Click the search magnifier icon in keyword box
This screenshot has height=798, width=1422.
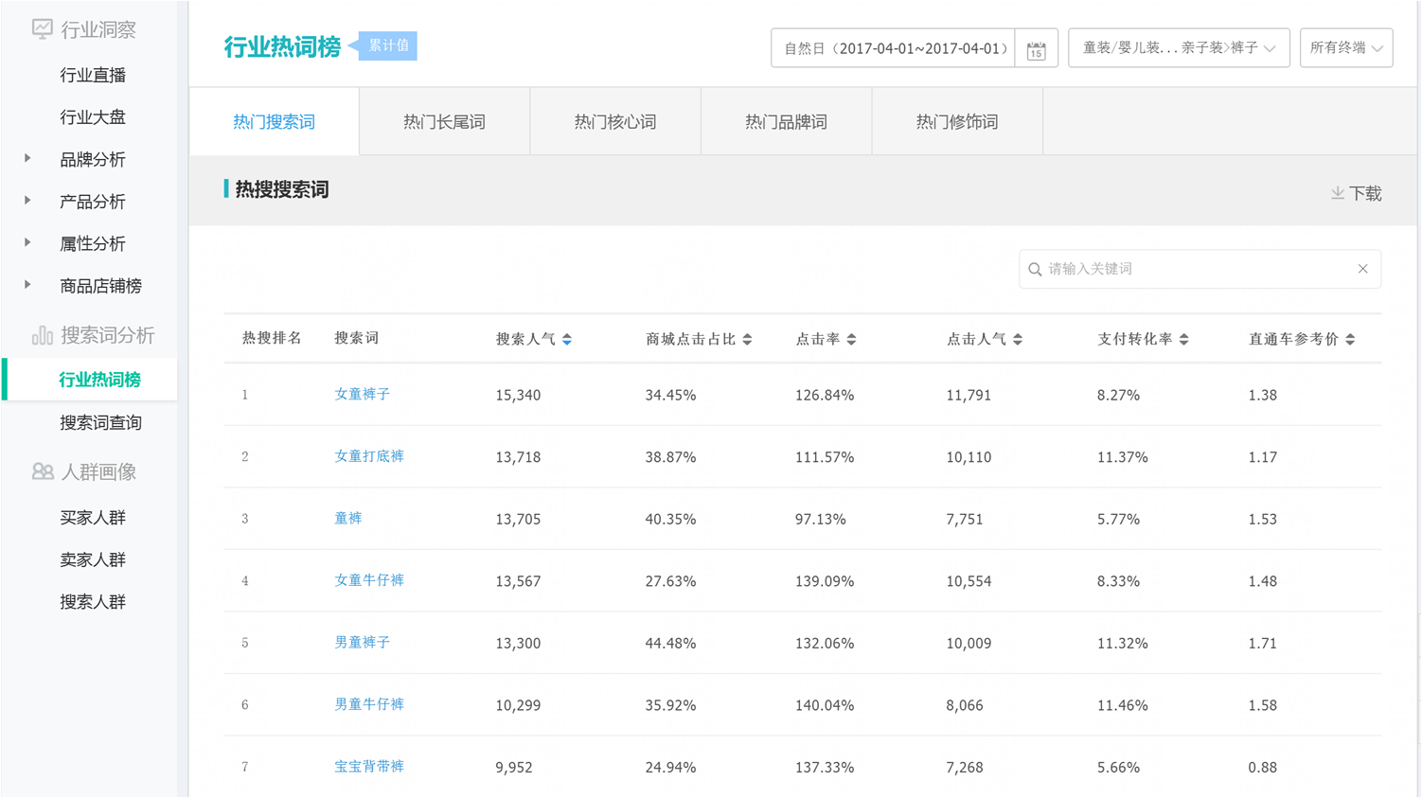pyautogui.click(x=1035, y=270)
